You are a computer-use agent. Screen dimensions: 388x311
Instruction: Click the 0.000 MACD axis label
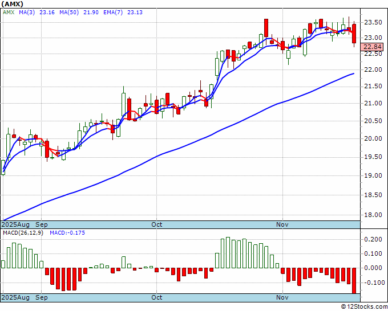[x=373, y=268]
